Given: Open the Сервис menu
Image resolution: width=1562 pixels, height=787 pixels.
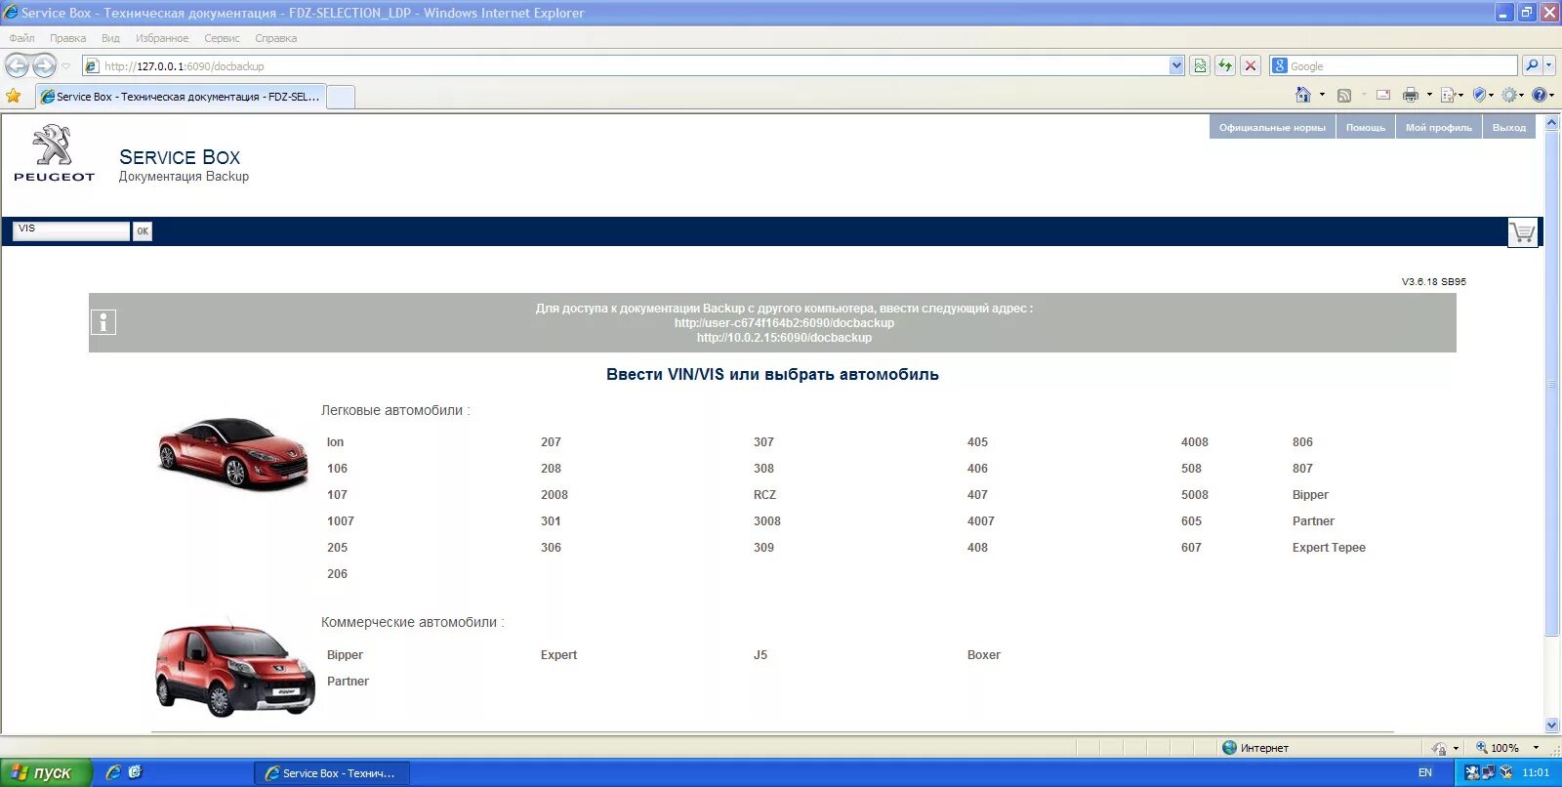Looking at the screenshot, I should (x=222, y=38).
